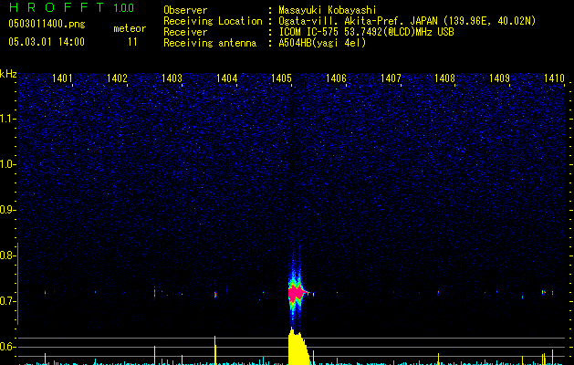Viewport: 574px width, 365px height.
Task: Click the yellow power spike near 1403
Action: [154, 355]
